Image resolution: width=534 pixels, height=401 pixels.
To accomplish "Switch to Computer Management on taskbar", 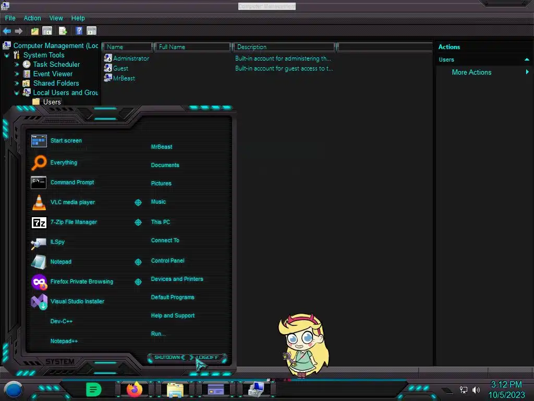I will [x=256, y=390].
